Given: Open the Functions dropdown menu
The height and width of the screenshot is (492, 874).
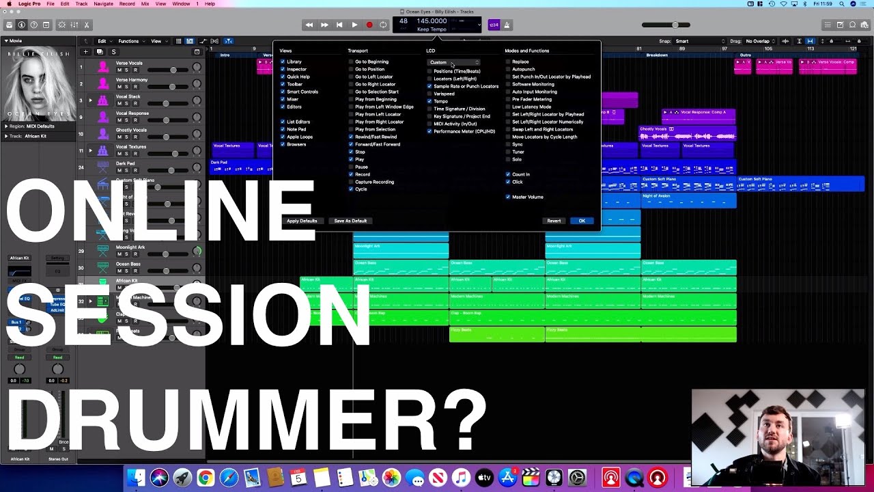Looking at the screenshot, I should coord(131,41).
